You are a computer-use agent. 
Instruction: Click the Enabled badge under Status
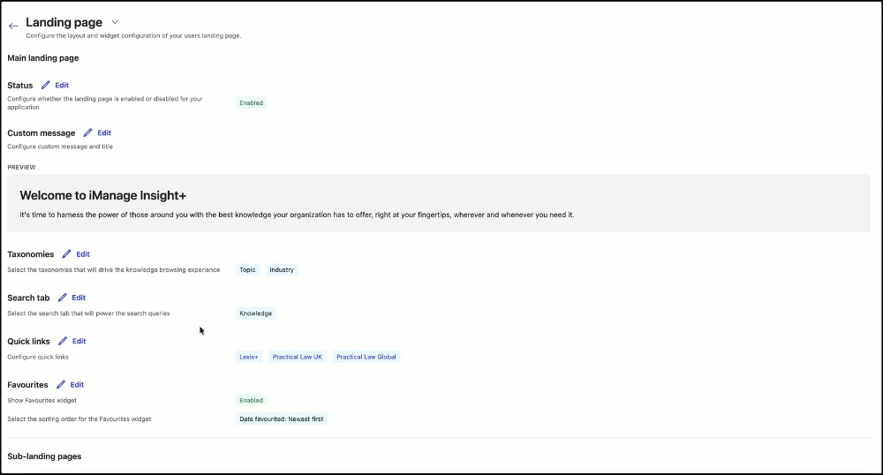tap(251, 103)
